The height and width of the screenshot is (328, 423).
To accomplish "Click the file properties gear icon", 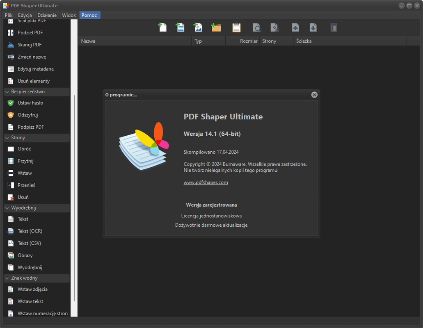I will tap(274, 27).
